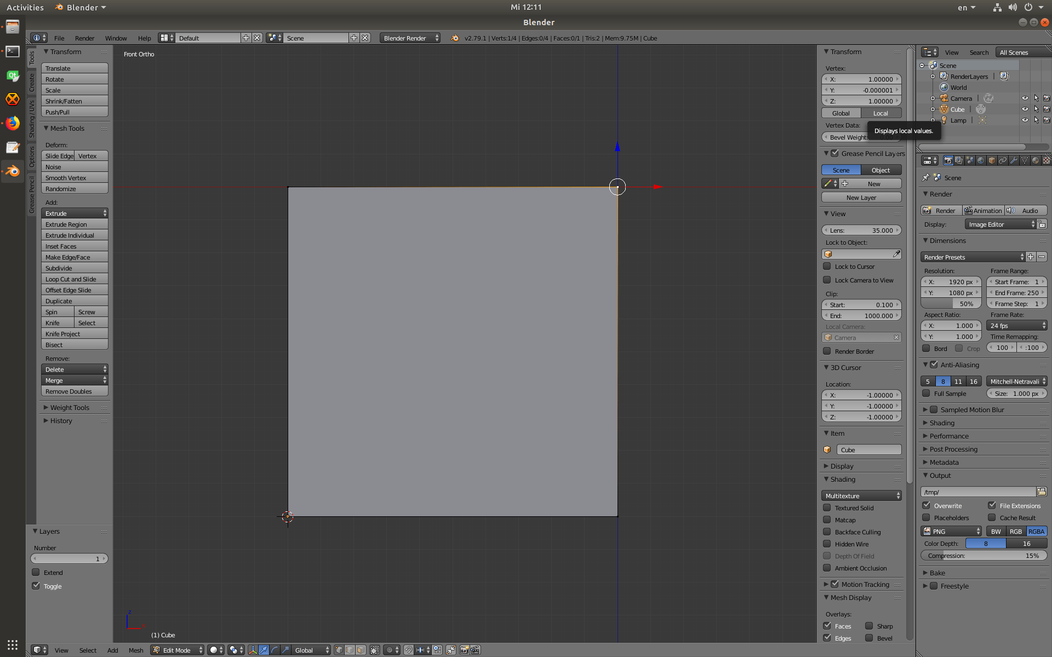
Task: Open the Render Layers properties tab
Action: [x=959, y=160]
